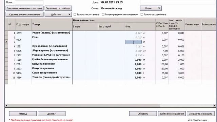Viewport: 217px width, 122px height.
Task: Go back with '<Назад' button
Action: tap(23, 114)
